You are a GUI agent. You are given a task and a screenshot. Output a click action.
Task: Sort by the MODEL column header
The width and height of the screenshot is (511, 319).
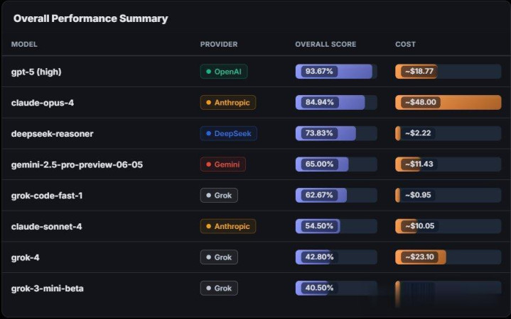(24, 44)
